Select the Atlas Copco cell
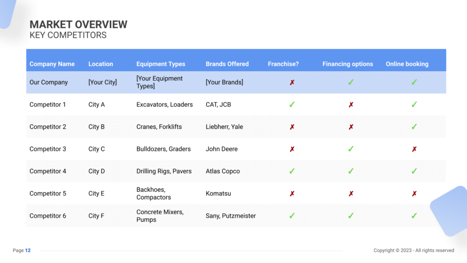This screenshot has height=263, width=467. pyautogui.click(x=223, y=171)
